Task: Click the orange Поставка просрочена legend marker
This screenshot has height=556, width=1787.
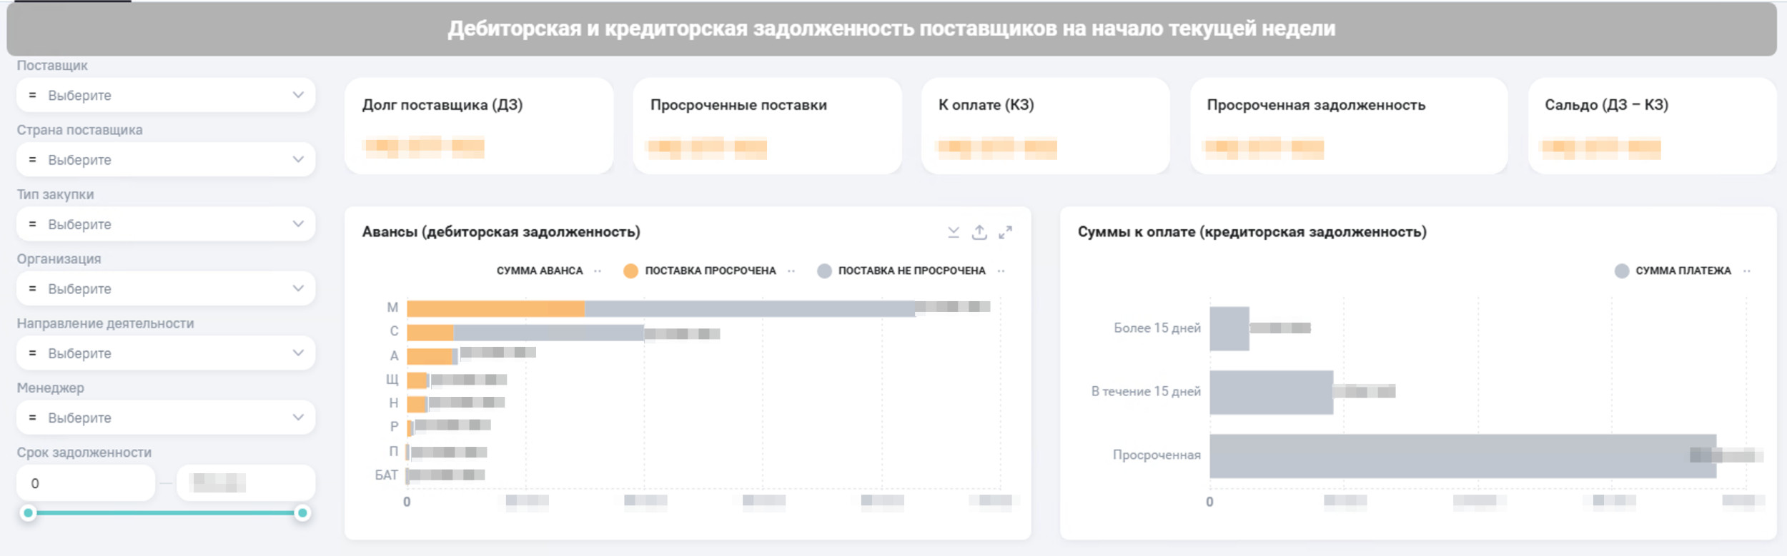Action: pyautogui.click(x=630, y=271)
